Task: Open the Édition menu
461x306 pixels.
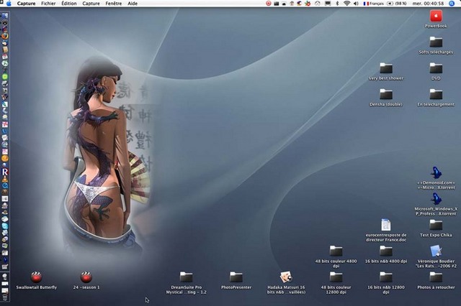Action: tap(69, 4)
